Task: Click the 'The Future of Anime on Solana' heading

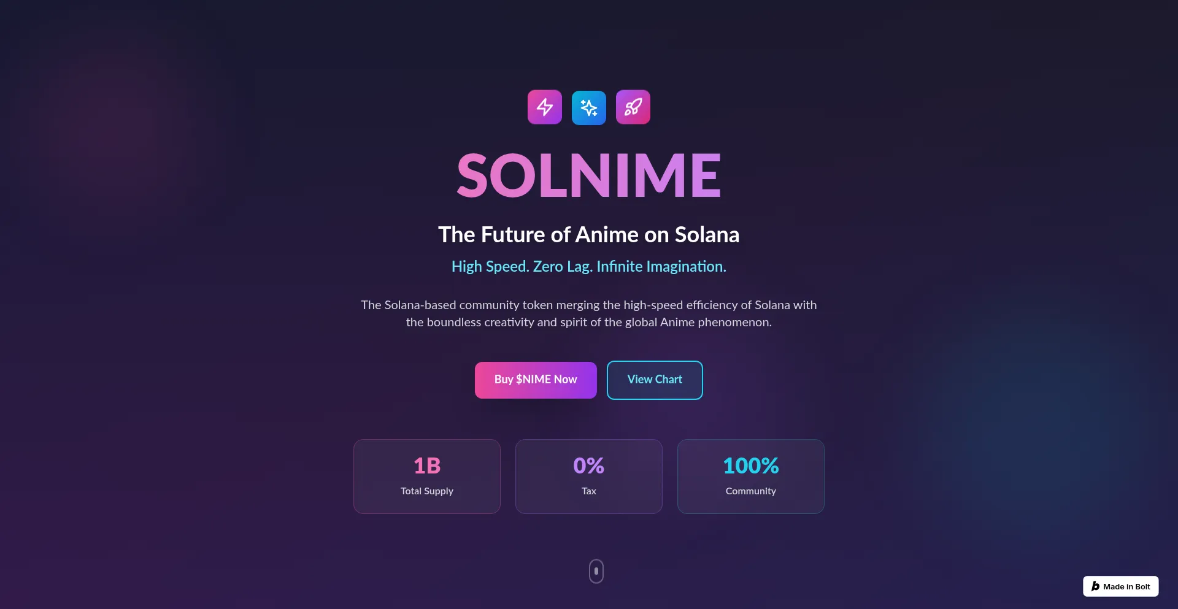Action: (589, 235)
